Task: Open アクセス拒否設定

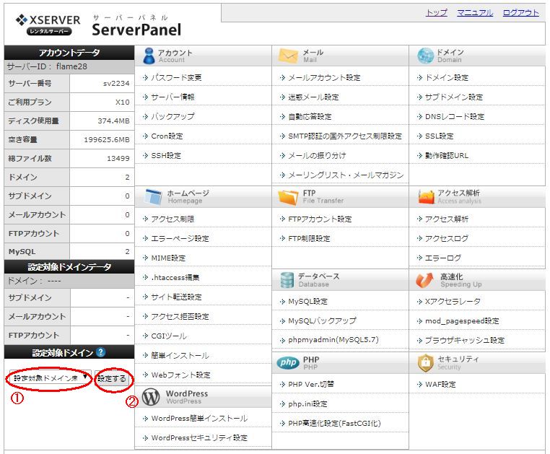Action: click(180, 316)
